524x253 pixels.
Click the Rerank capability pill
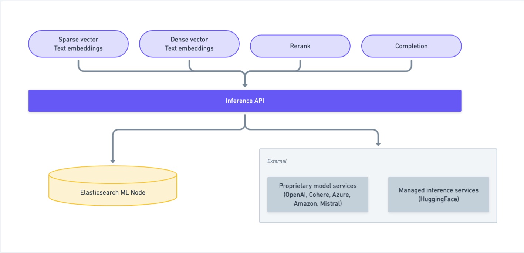[x=300, y=46]
